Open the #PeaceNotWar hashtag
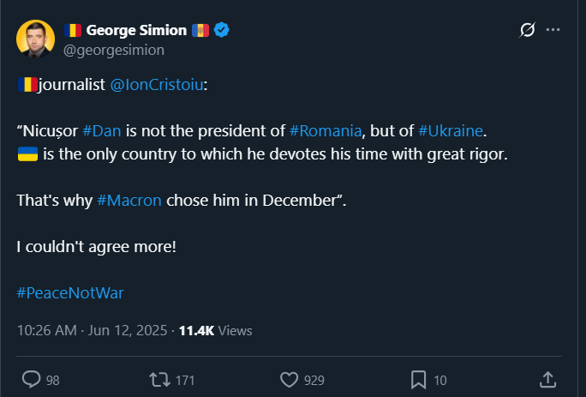The image size is (586, 397). (x=70, y=292)
